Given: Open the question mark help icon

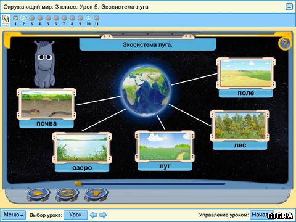Looking at the screenshot, I should click(285, 44).
